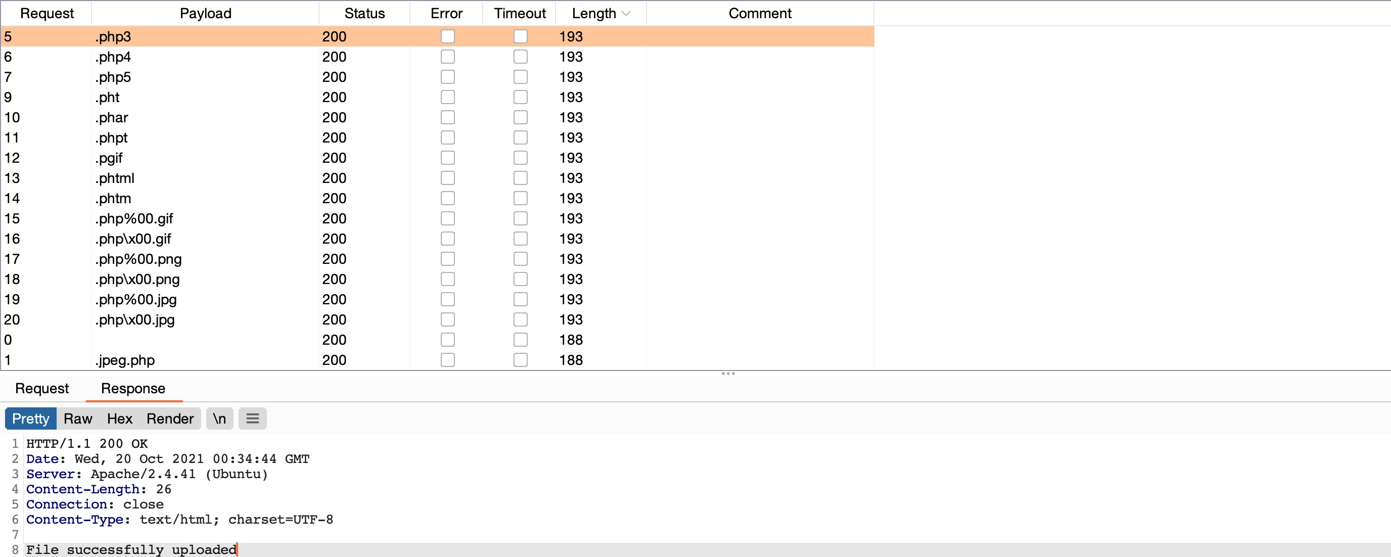Switch to the Request tab

[42, 389]
